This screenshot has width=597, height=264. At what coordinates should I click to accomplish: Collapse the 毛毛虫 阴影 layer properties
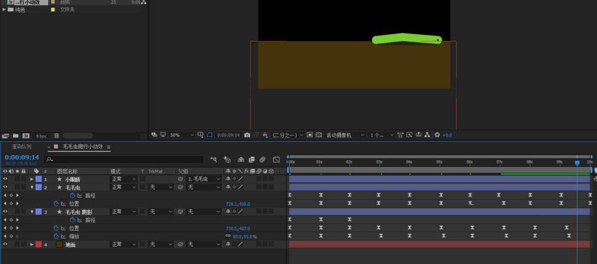32,212
